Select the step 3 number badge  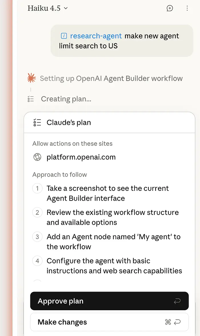pyautogui.click(x=37, y=237)
